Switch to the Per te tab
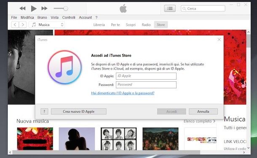This screenshot has width=257, height=158. pyautogui.click(x=115, y=25)
